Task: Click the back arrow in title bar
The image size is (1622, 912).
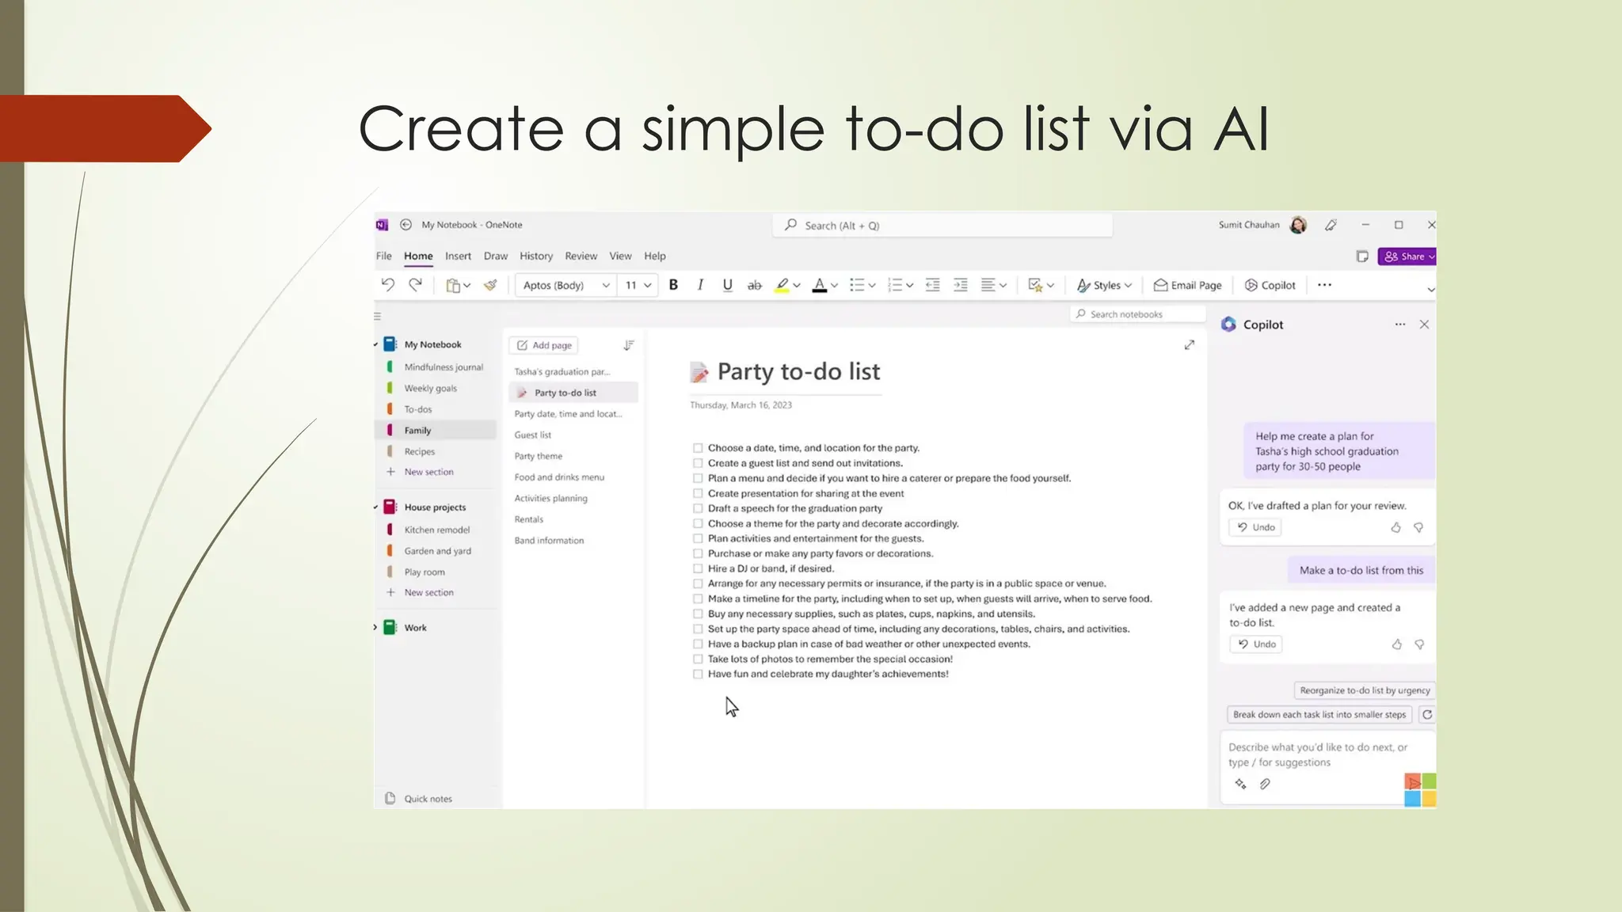Action: (405, 225)
